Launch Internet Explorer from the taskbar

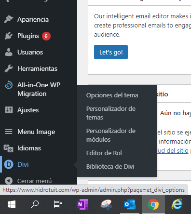click(x=177, y=204)
